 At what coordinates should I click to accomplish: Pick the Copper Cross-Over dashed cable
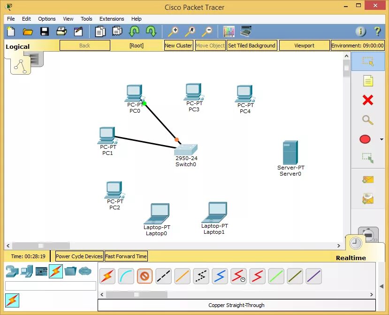pyautogui.click(x=163, y=276)
